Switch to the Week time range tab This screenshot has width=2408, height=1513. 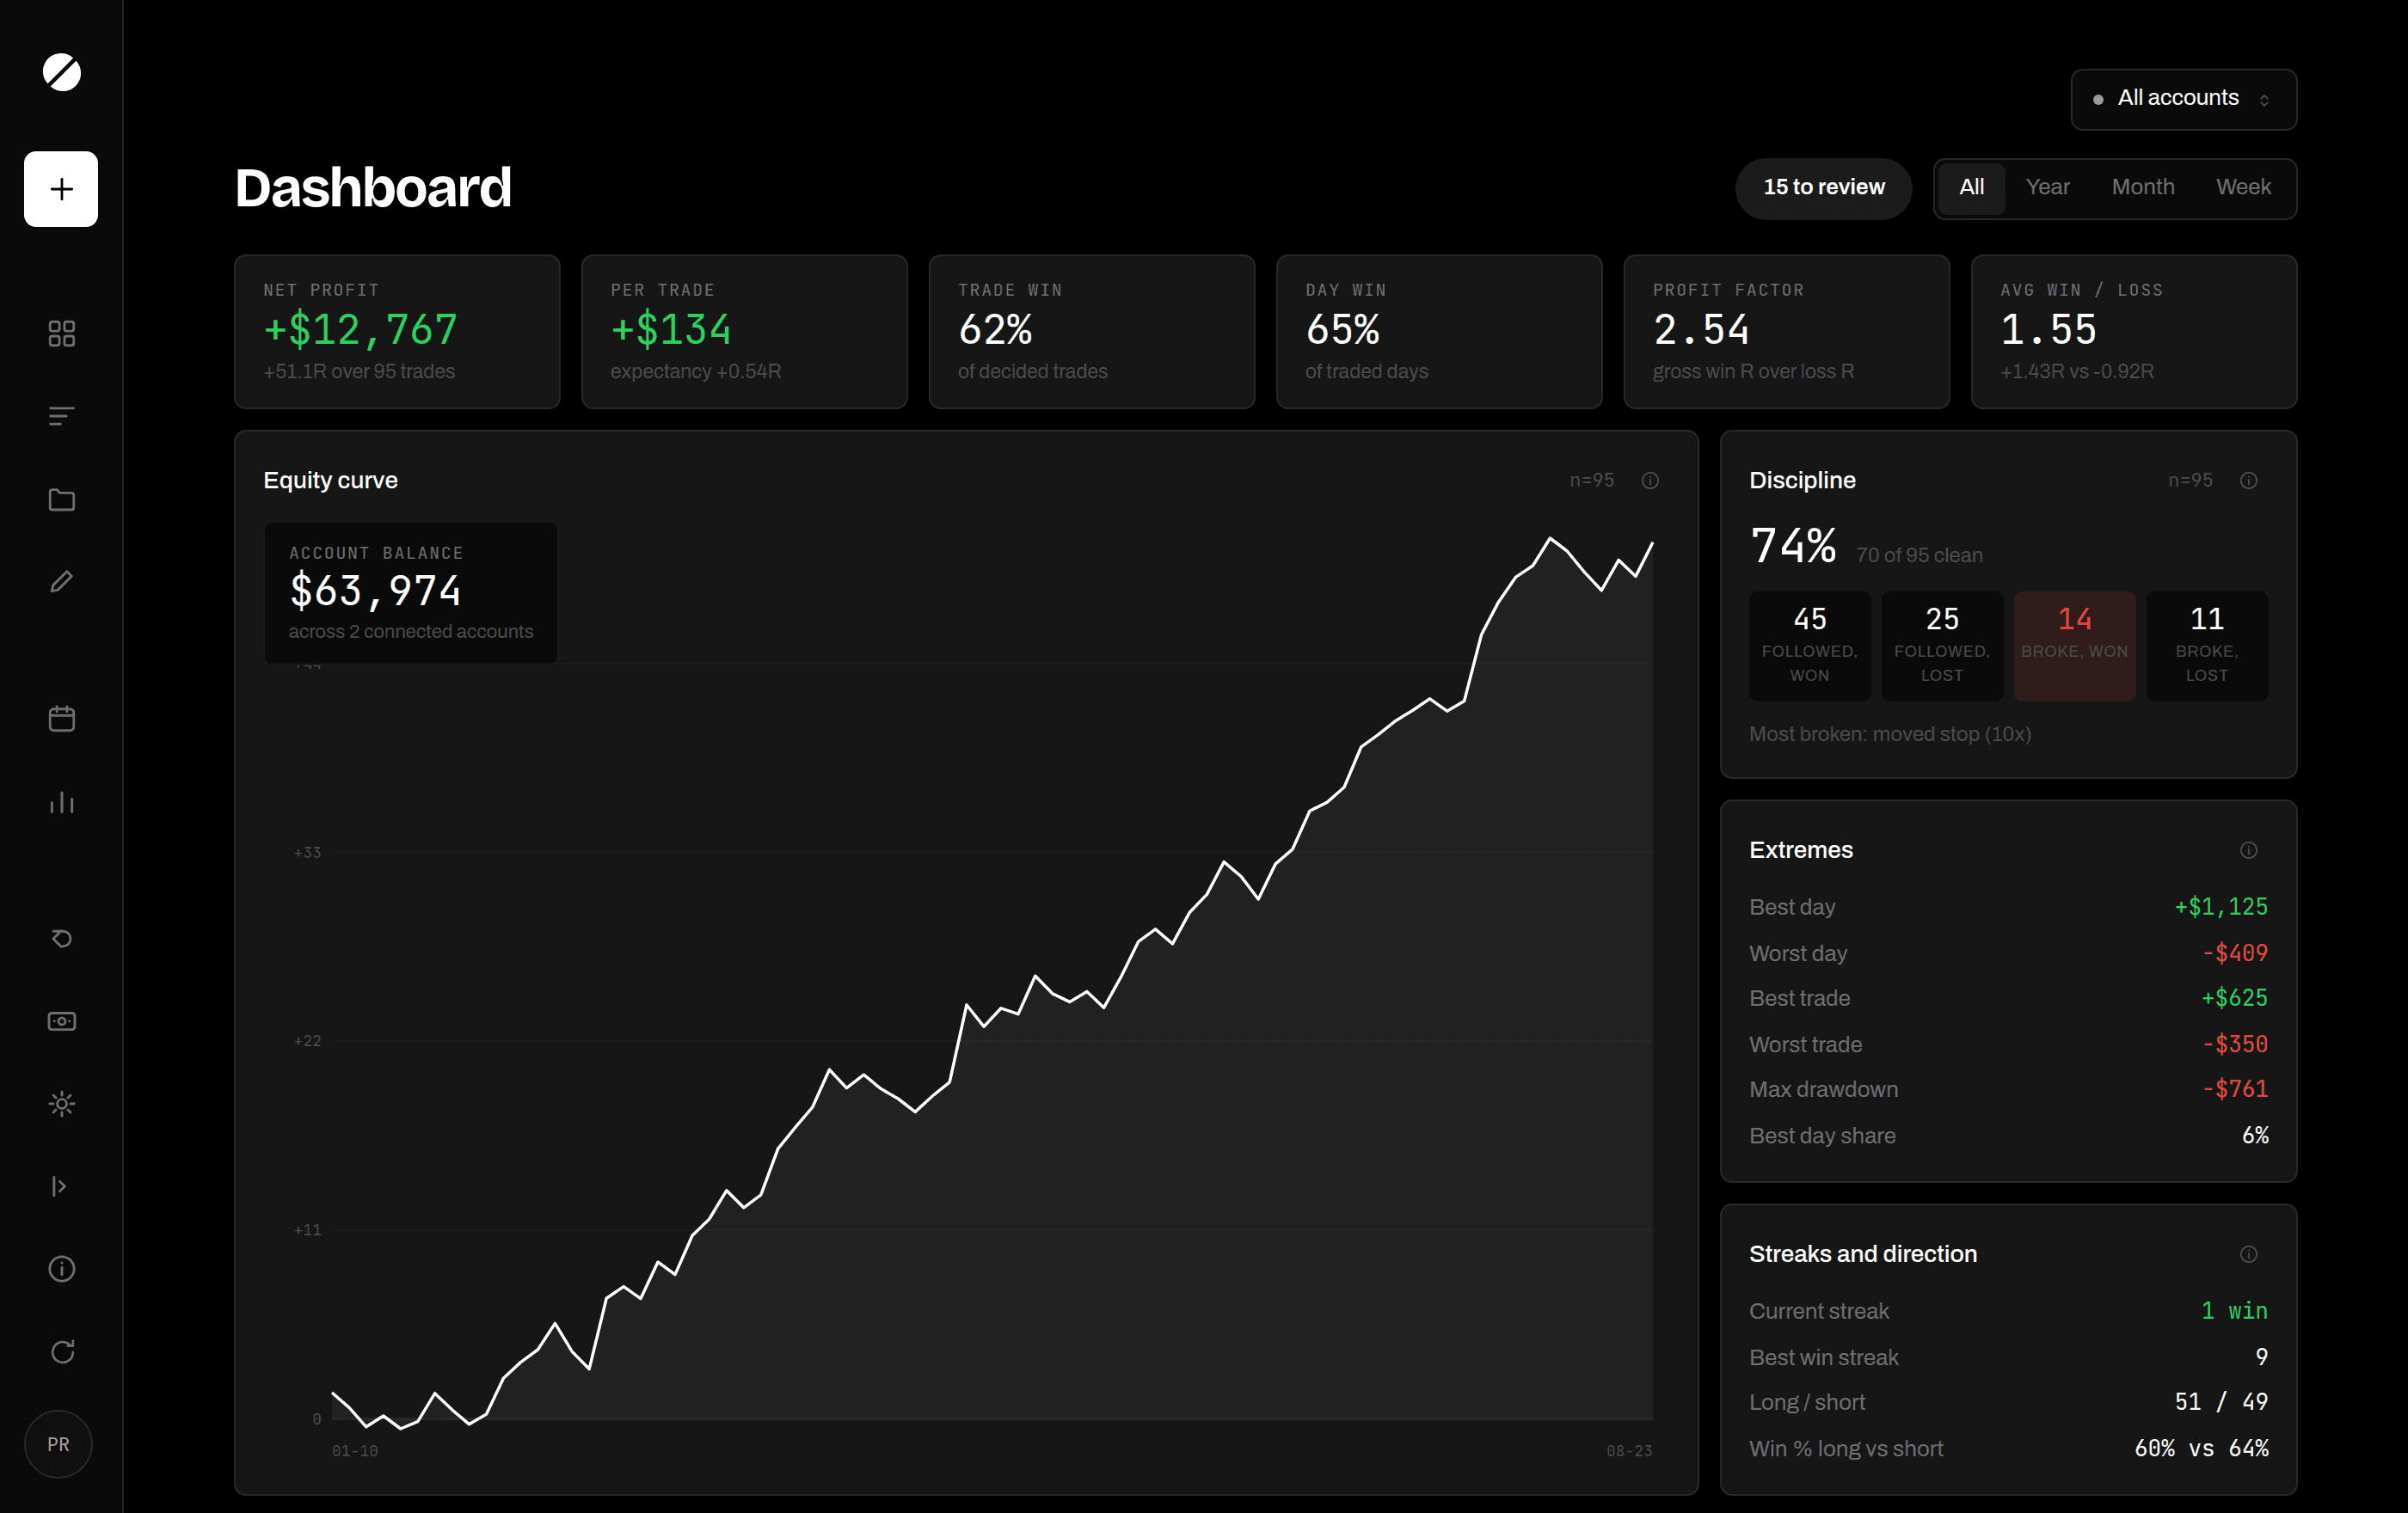2243,188
